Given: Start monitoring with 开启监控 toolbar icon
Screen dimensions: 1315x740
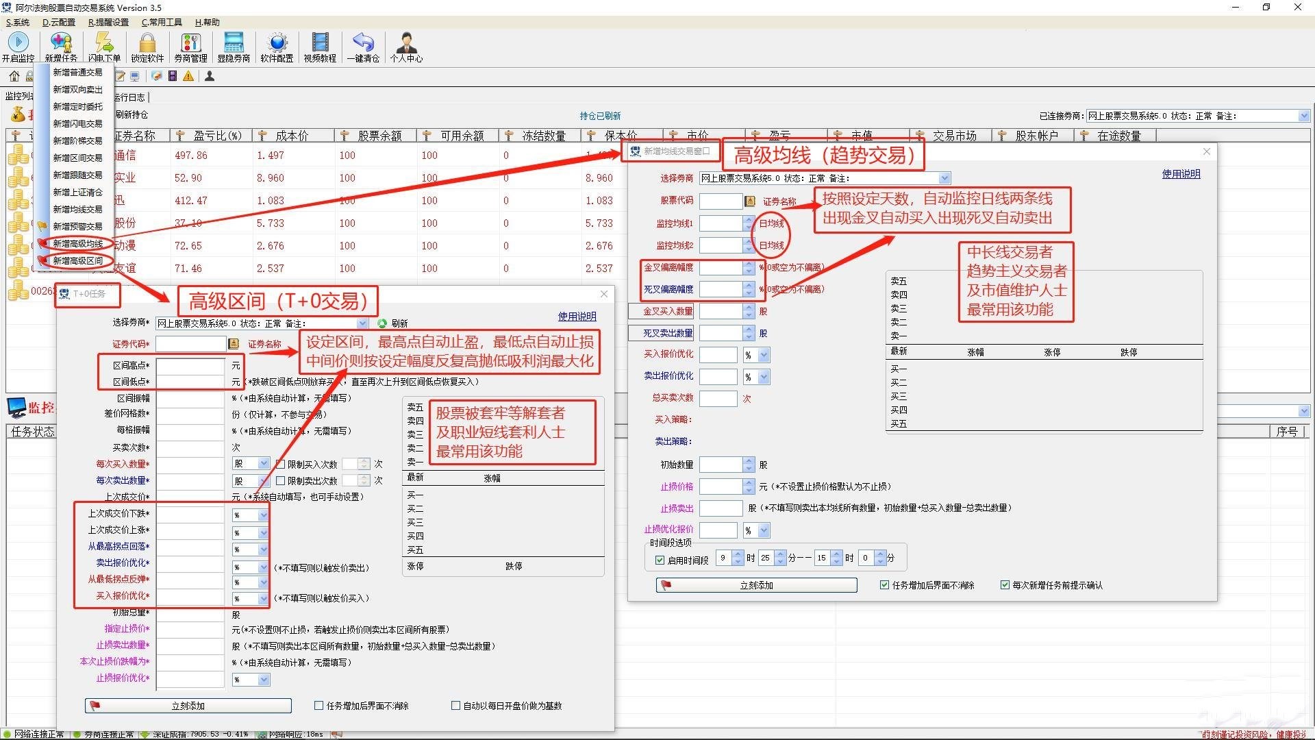Looking at the screenshot, I should [18, 46].
